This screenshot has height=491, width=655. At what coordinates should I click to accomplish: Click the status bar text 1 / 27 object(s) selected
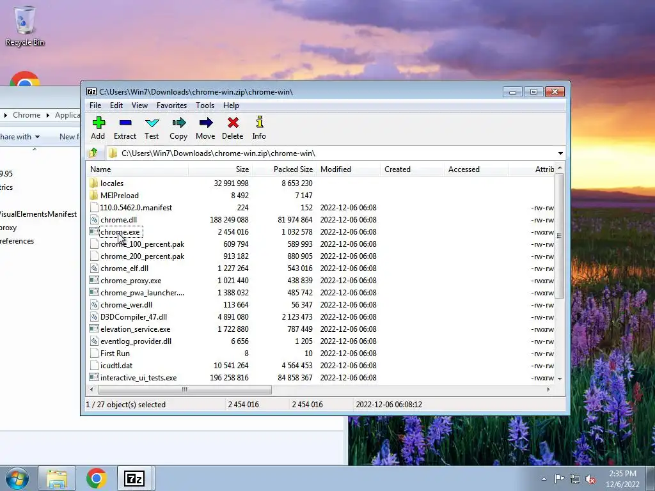pyautogui.click(x=126, y=404)
